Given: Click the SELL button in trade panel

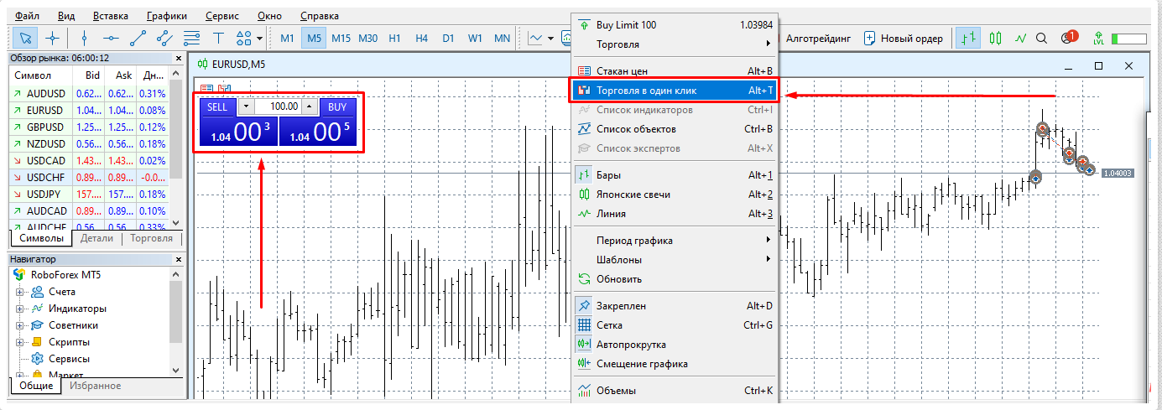Looking at the screenshot, I should (217, 107).
